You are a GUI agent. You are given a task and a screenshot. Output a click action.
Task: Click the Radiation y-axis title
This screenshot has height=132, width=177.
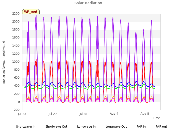pos(4,62)
